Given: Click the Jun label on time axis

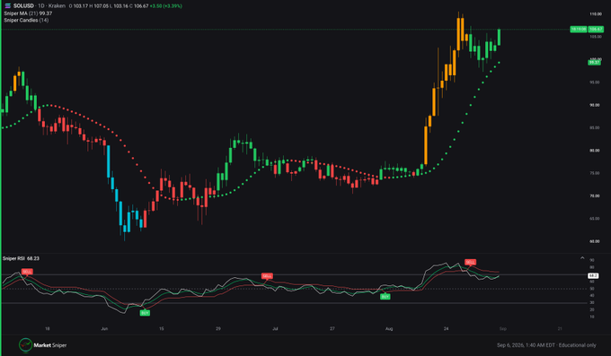Looking at the screenshot, I should (x=104, y=329).
